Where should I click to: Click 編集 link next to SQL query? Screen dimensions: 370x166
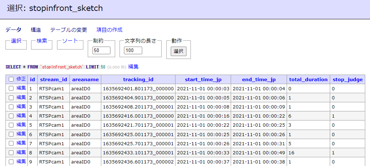(x=133, y=67)
